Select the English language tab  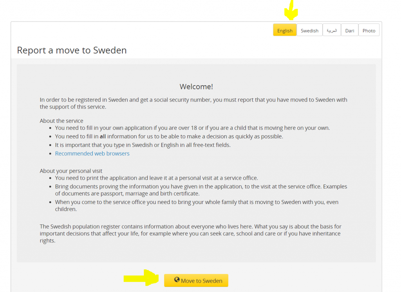tap(285, 30)
